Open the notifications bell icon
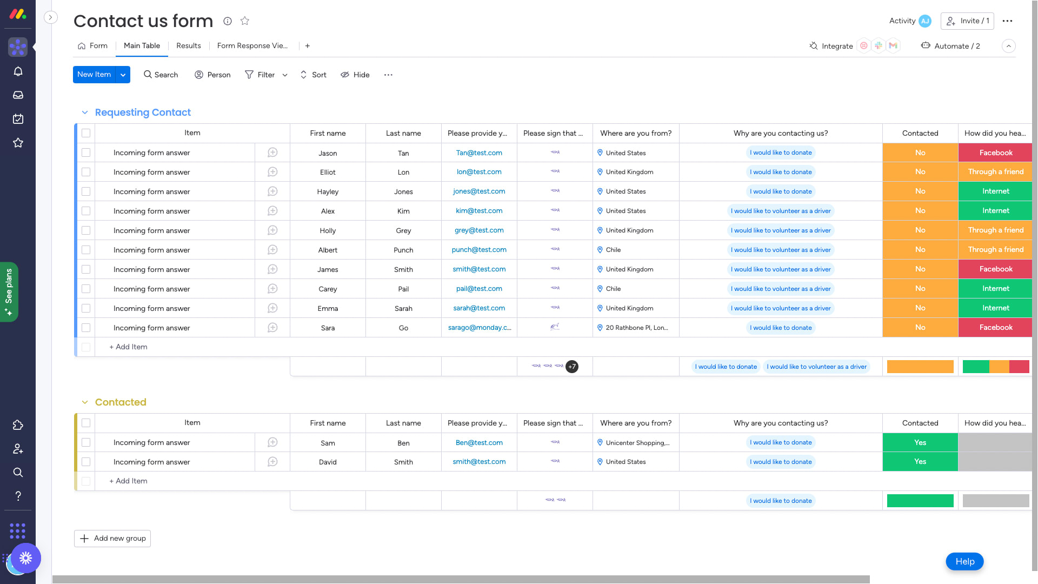Image resolution: width=1038 pixels, height=584 pixels. click(18, 71)
